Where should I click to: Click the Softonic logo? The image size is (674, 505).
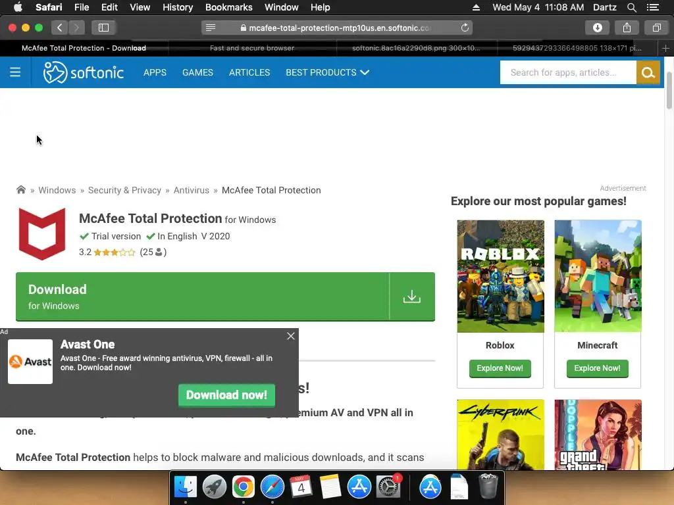[84, 72]
